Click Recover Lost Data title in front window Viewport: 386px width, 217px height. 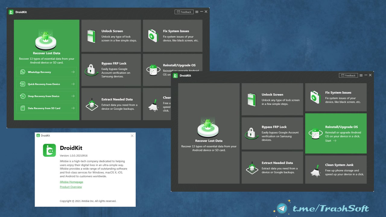click(x=209, y=141)
